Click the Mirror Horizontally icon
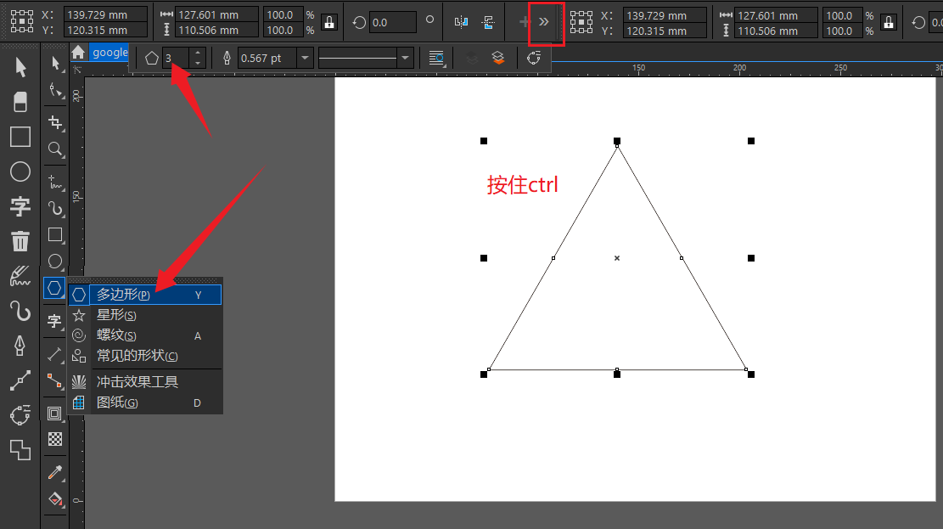This screenshot has height=529, width=943. pyautogui.click(x=461, y=22)
